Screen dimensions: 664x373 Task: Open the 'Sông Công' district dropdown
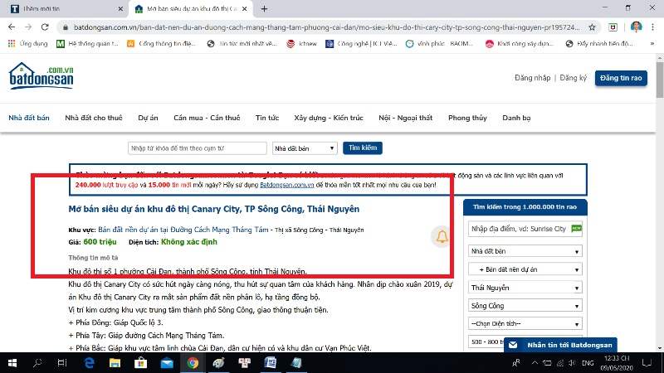pos(525,305)
